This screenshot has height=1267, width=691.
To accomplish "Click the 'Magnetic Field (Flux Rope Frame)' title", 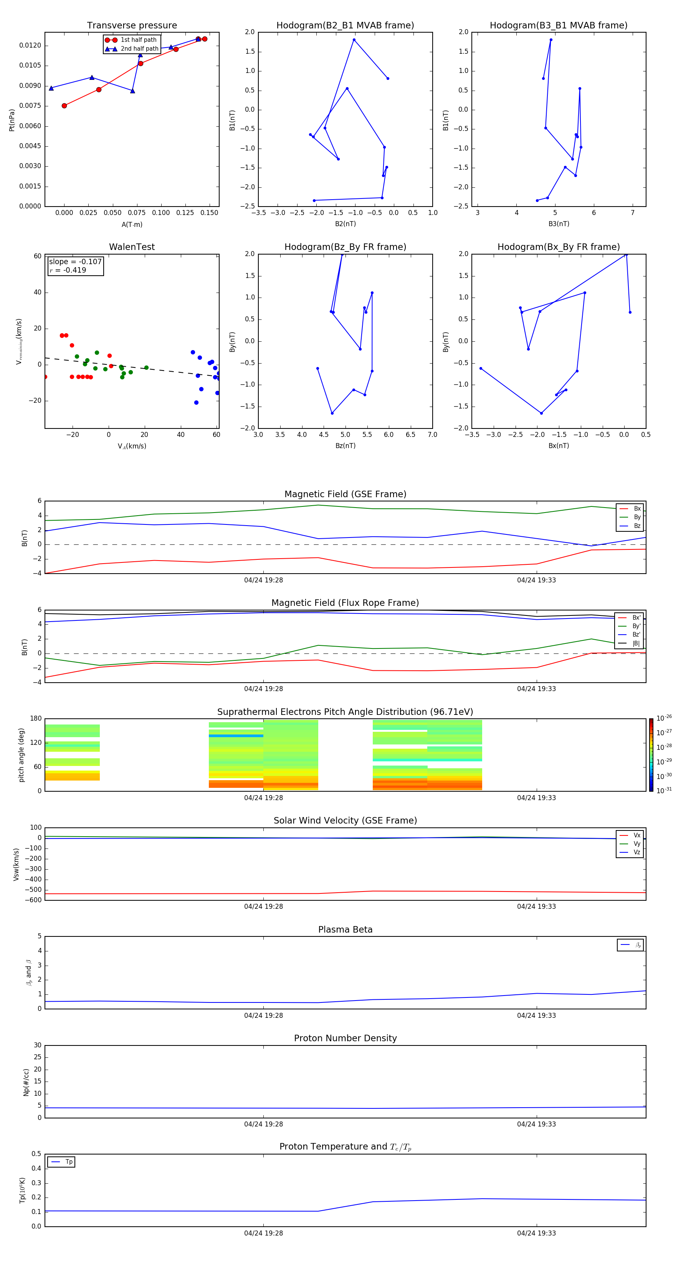I will [345, 603].
